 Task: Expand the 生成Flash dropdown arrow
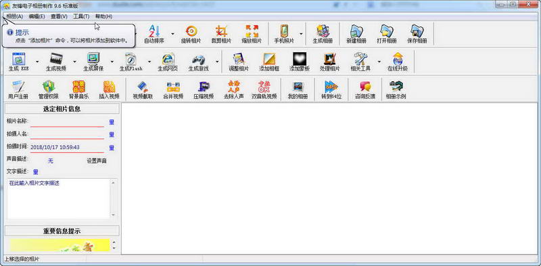tap(149, 62)
